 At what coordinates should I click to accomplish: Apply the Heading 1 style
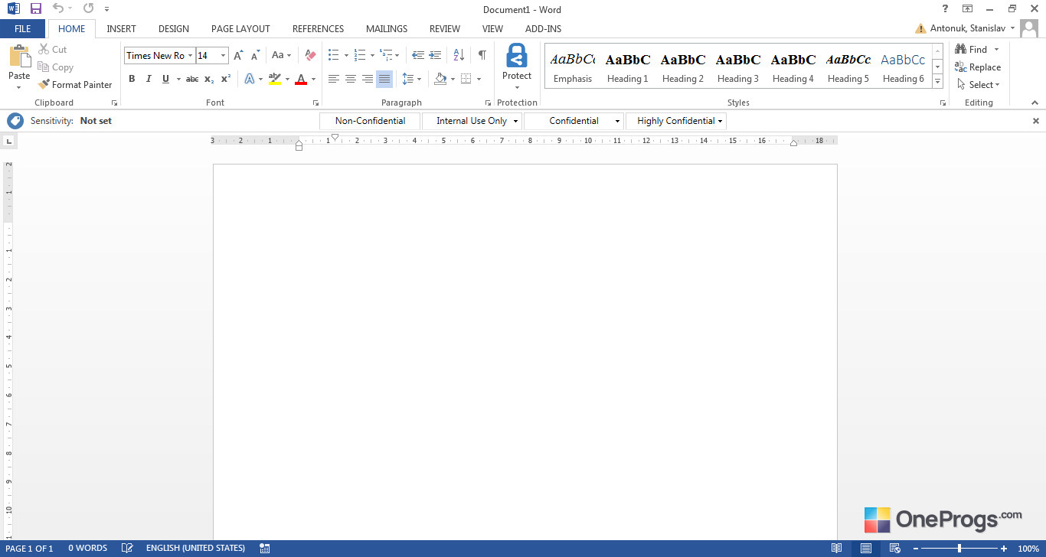[x=628, y=67]
